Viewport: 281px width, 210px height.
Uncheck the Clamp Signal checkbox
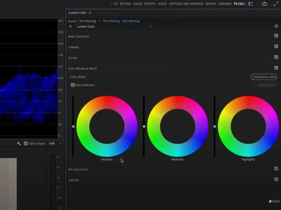coord(26,143)
